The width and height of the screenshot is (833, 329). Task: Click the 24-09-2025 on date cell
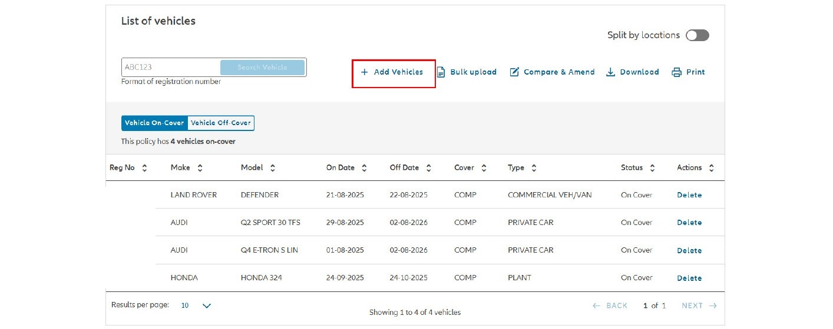click(345, 278)
